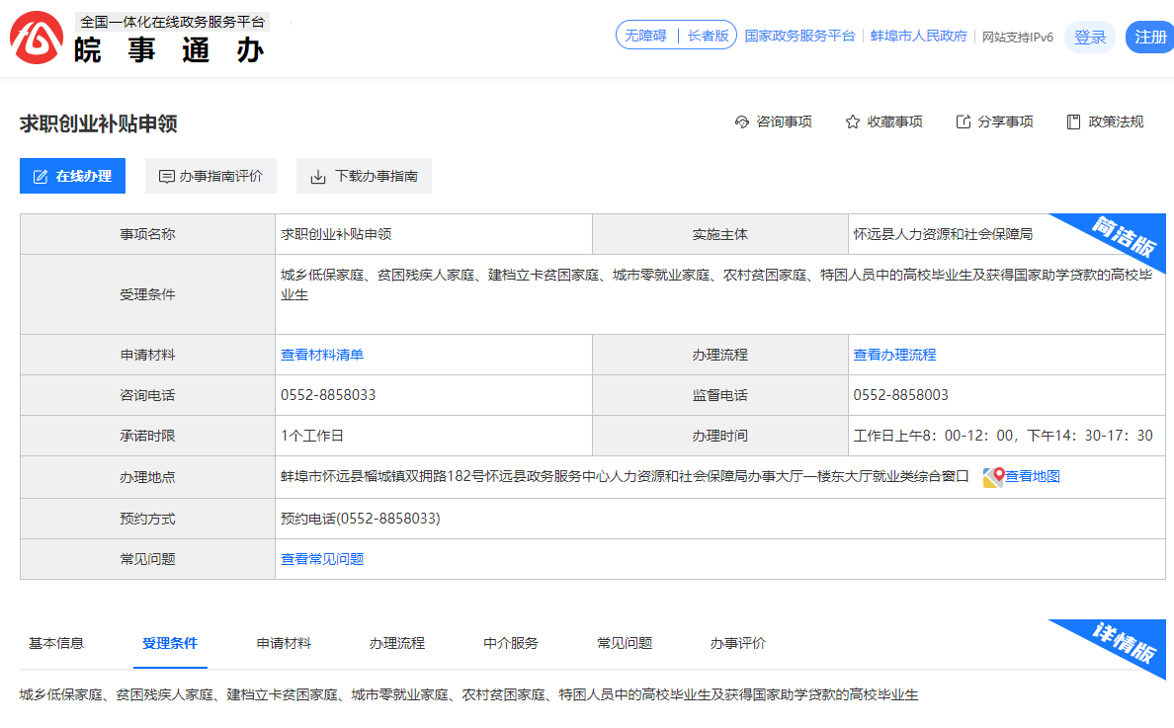This screenshot has height=728, width=1174.
Task: Select the 申请材料 tab
Action: click(284, 643)
